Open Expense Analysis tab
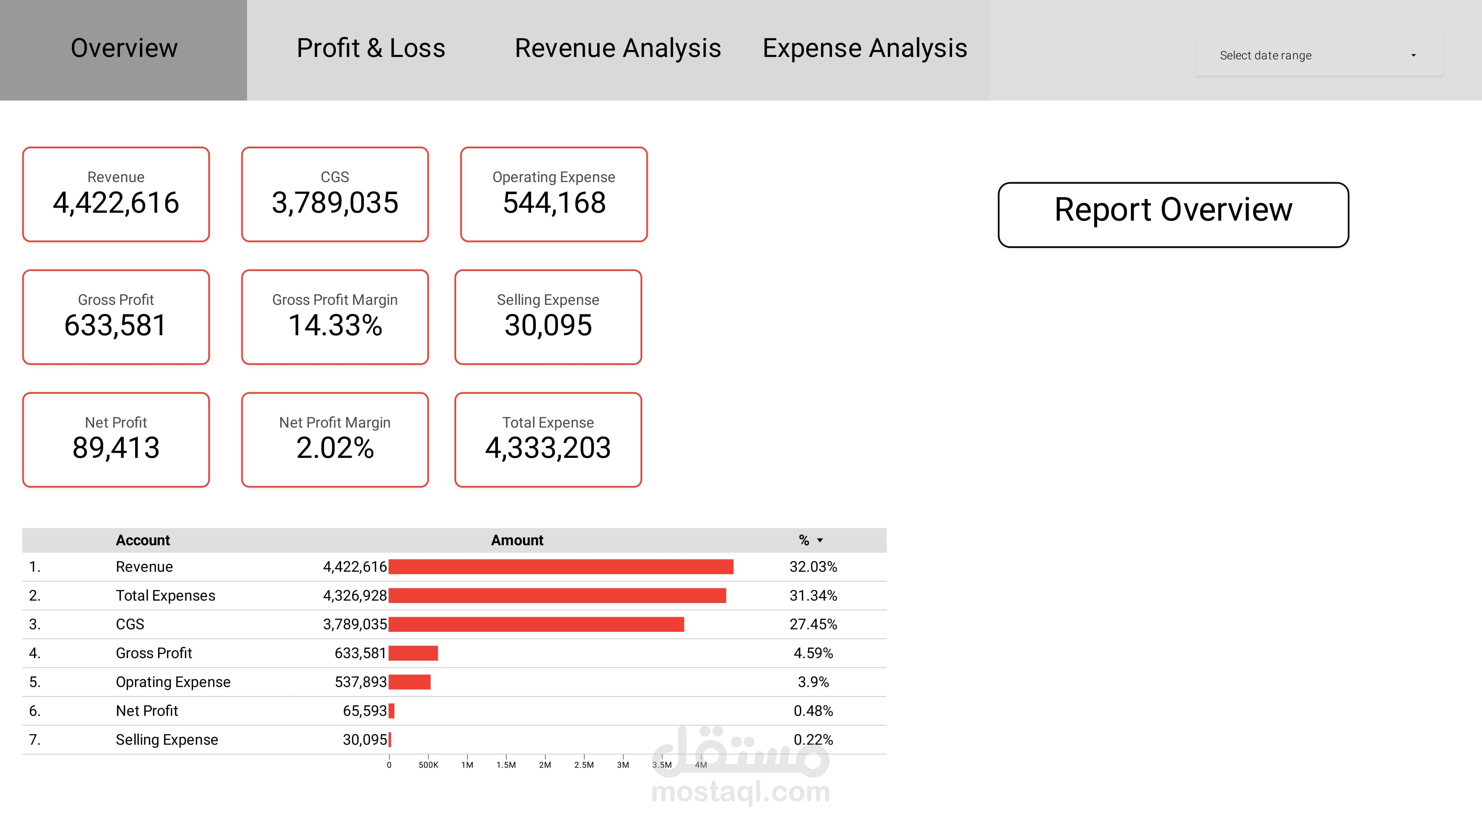 click(x=864, y=48)
